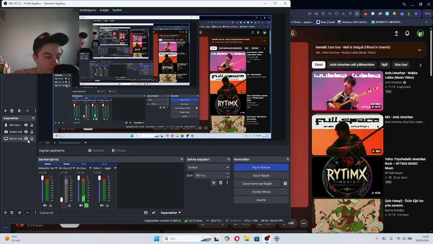Click YouTube create upload icon

click(x=396, y=33)
